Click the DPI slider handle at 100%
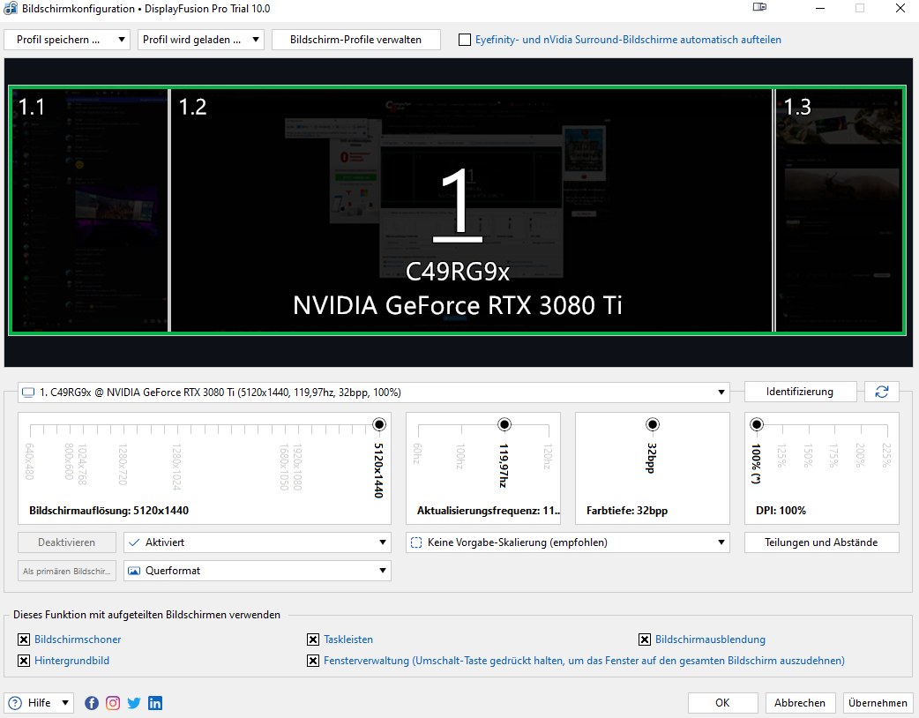919x718 pixels. click(757, 424)
